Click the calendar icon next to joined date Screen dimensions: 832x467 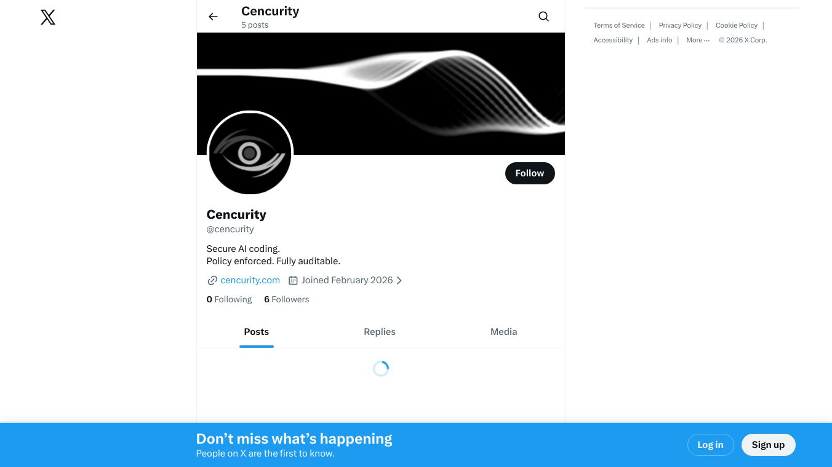click(x=293, y=280)
